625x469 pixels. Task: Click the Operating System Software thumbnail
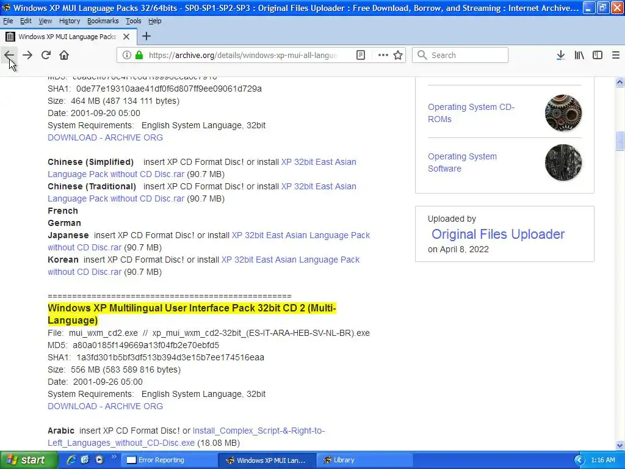click(x=563, y=162)
